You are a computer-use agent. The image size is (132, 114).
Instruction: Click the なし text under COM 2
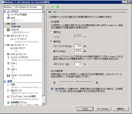13,72
